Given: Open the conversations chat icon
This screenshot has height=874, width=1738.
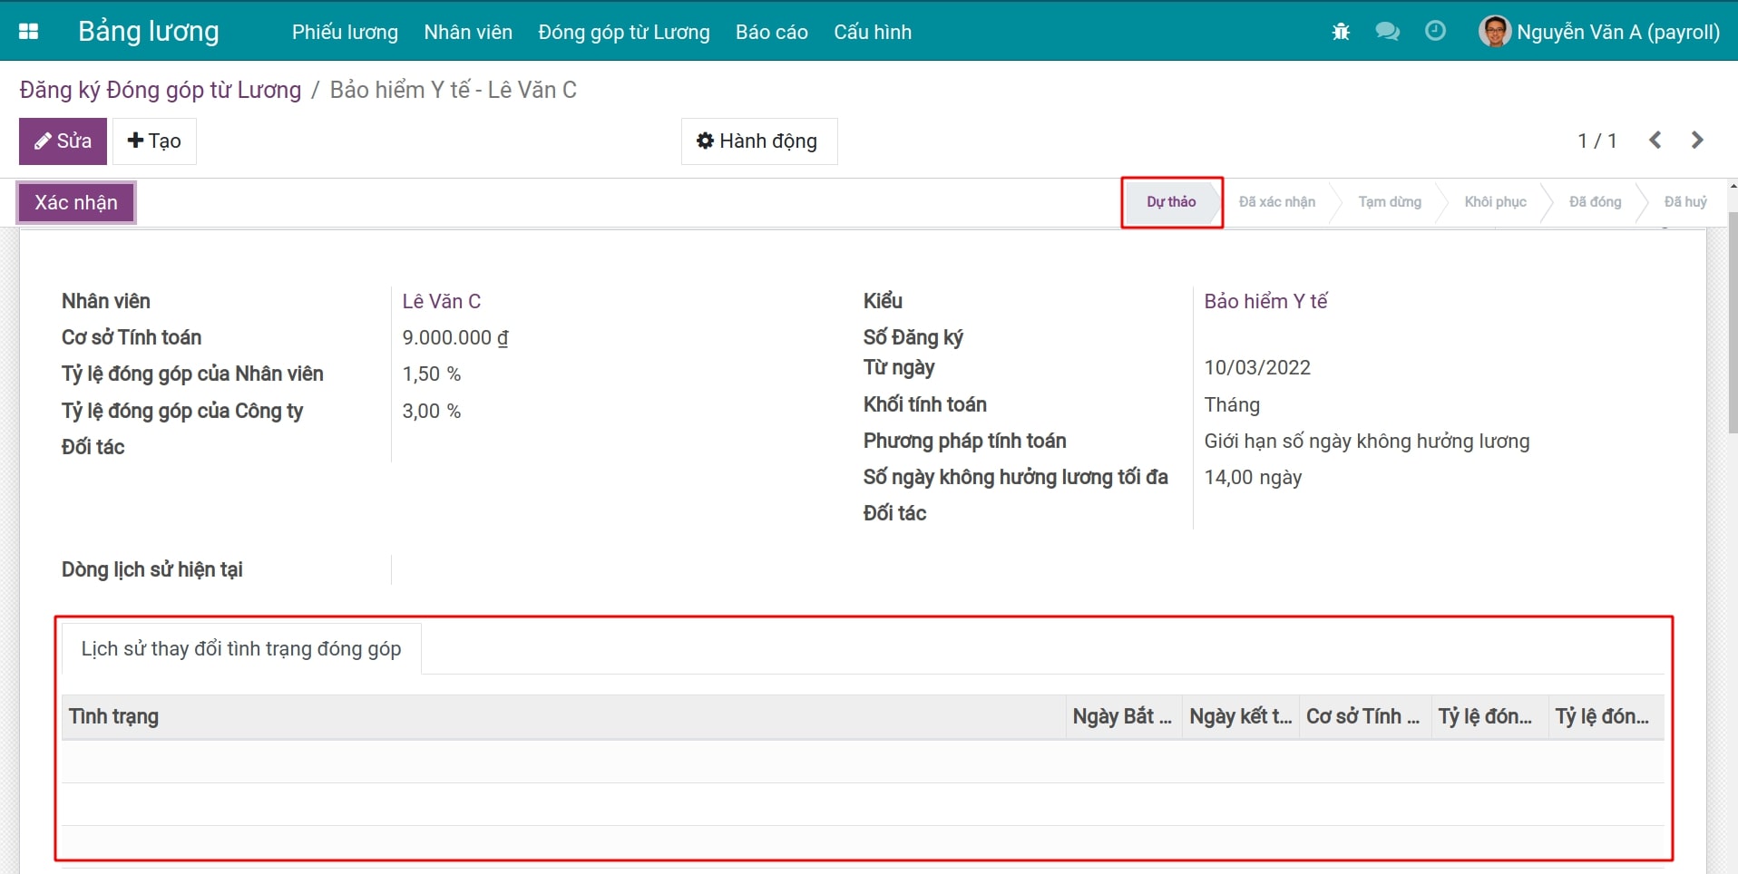Looking at the screenshot, I should 1387,32.
